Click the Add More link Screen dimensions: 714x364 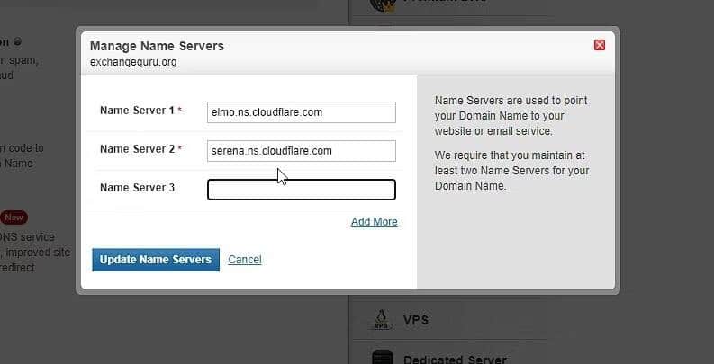click(375, 222)
